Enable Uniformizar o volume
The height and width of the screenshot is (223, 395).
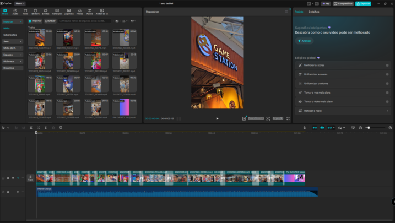point(387,83)
